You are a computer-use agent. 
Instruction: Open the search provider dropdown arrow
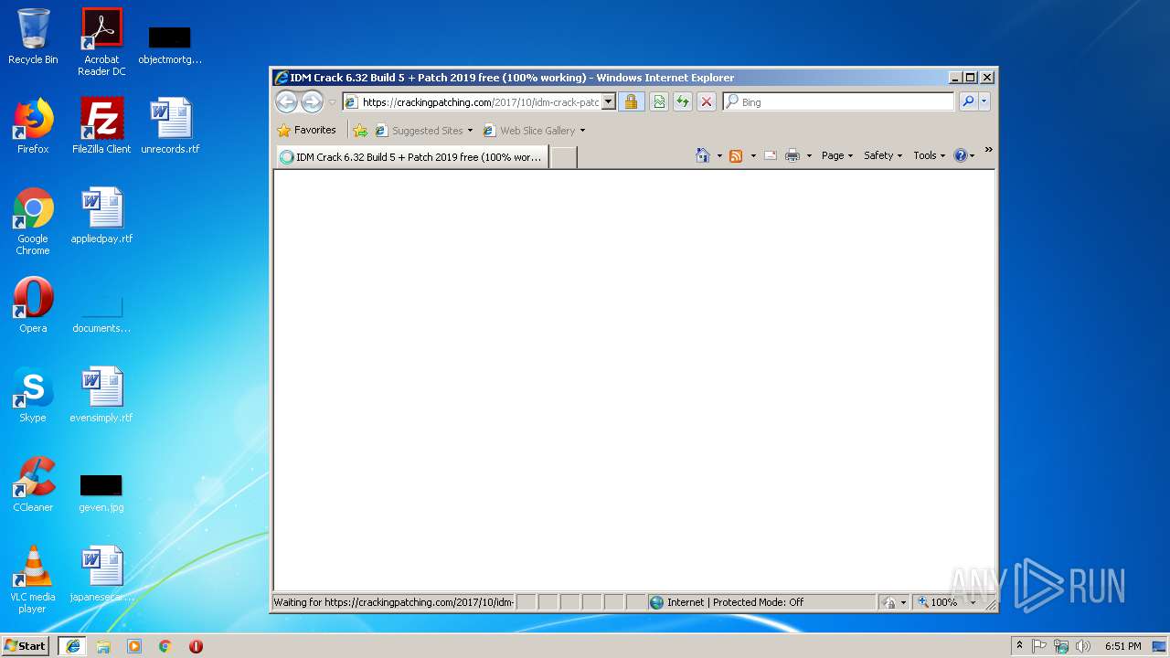984,102
